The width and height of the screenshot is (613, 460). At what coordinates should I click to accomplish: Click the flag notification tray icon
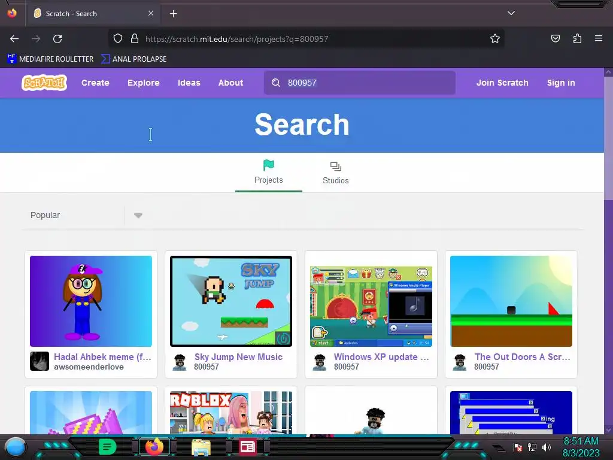pos(518,447)
